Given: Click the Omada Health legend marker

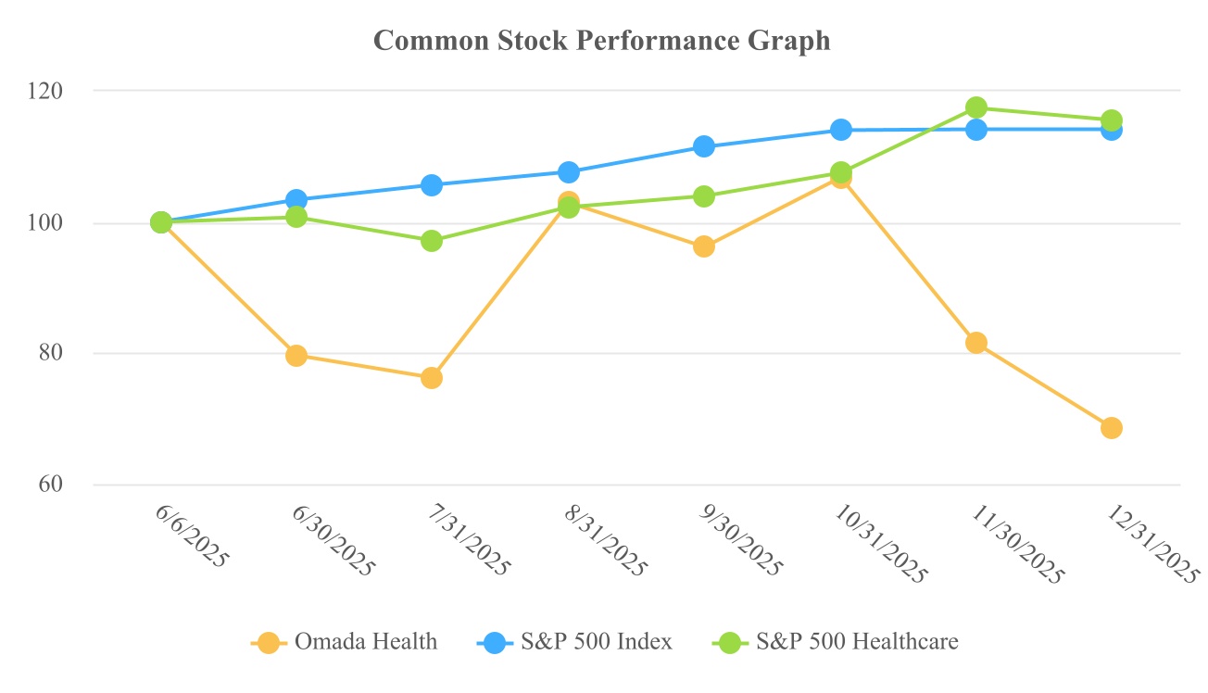Looking at the screenshot, I should coord(268,642).
